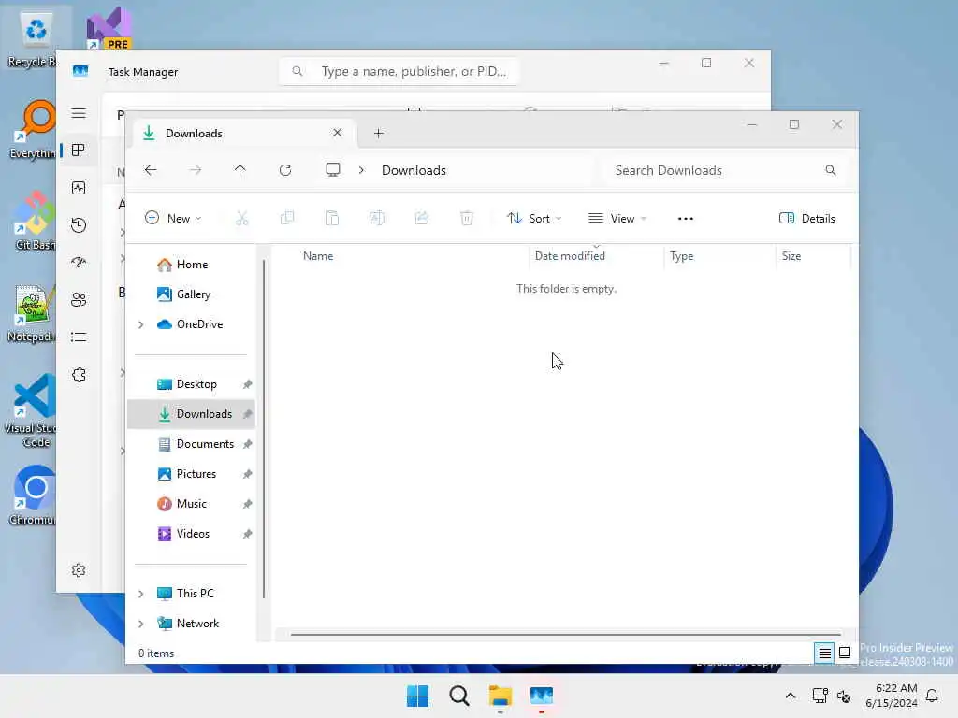Open Home in navigation pane
958x718 pixels.
pos(191,265)
